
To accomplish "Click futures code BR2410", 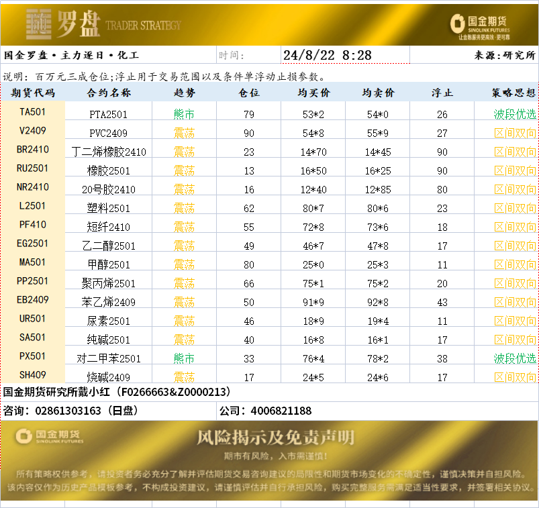I will 33,150.
